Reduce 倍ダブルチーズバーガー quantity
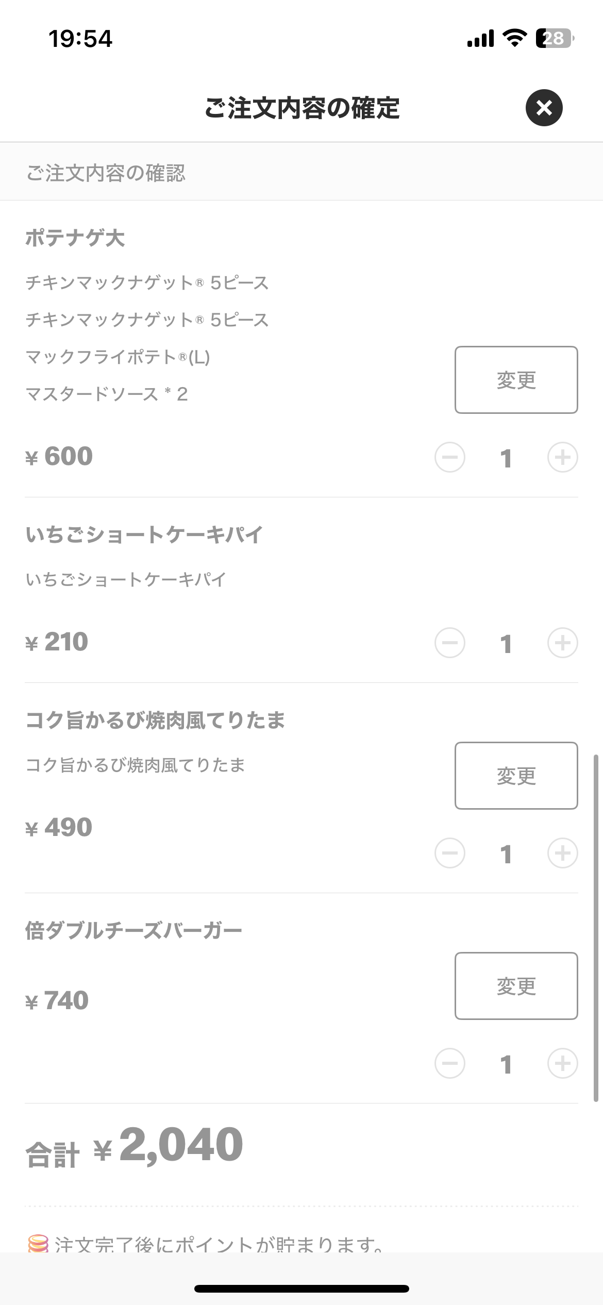The image size is (603, 1305). tap(450, 1063)
